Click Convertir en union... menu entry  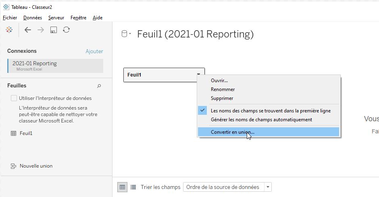coord(269,132)
